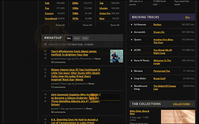The width and height of the screenshot is (199, 124).
Task: Open Billie Eilish: Best & New collection link
Action: (139, 112)
